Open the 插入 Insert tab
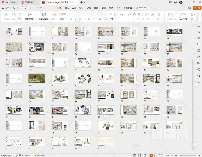This screenshot has height=157, width=202. click(67, 8)
